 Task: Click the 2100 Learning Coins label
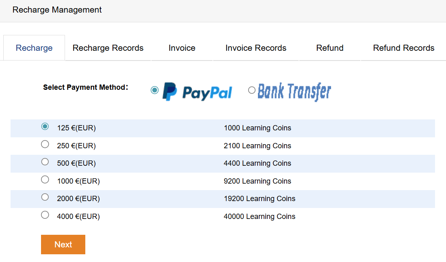[257, 146]
